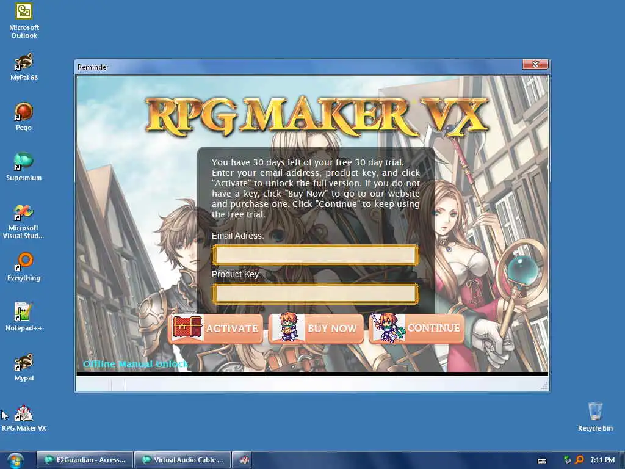The height and width of the screenshot is (469, 625).
Task: Click the Everything search tray icon
Action: 579,460
